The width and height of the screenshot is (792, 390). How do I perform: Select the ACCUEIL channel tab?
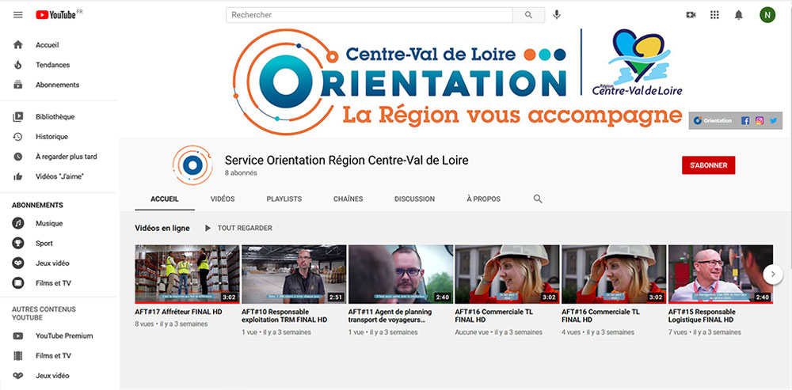click(x=165, y=199)
